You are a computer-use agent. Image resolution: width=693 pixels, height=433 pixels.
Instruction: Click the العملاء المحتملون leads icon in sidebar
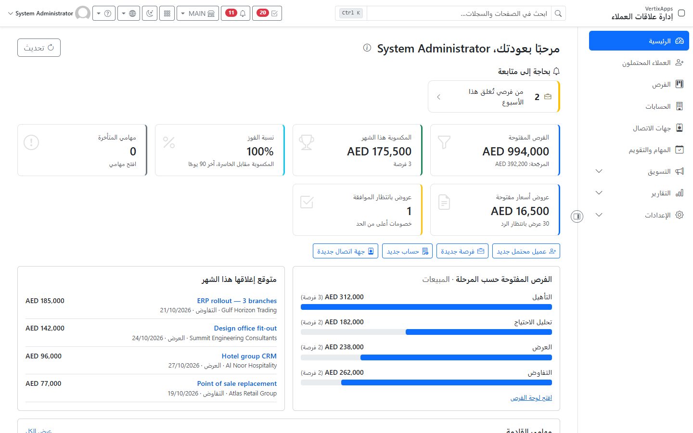coord(680,63)
